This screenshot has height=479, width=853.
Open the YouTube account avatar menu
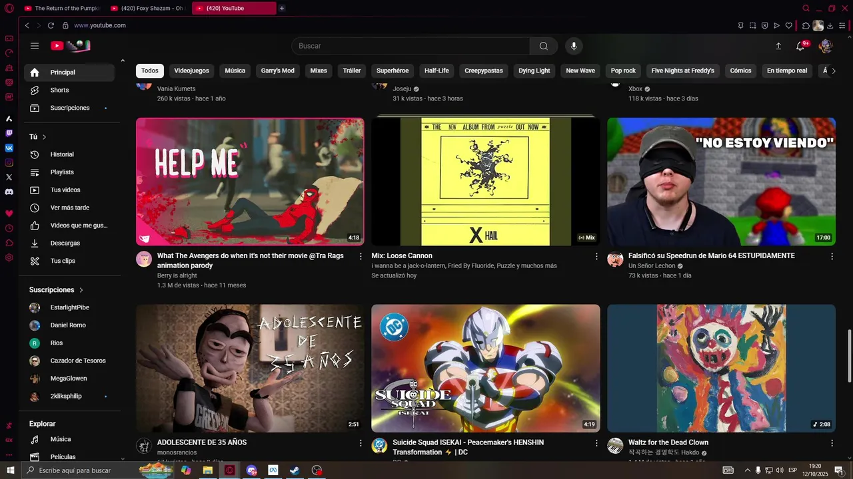pyautogui.click(x=826, y=46)
